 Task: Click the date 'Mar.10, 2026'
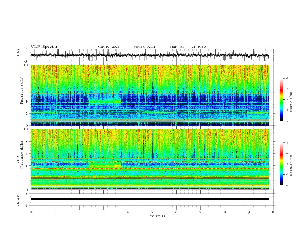point(108,47)
